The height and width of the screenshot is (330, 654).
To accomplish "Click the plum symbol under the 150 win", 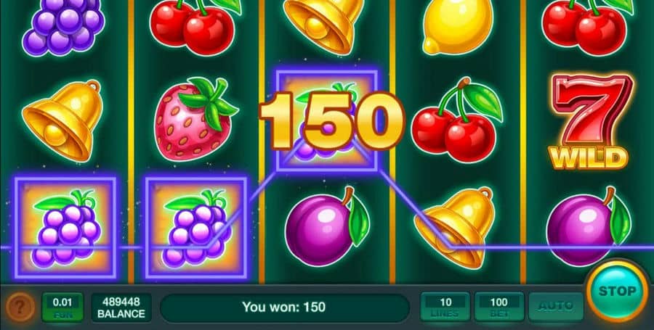I will tap(326, 226).
